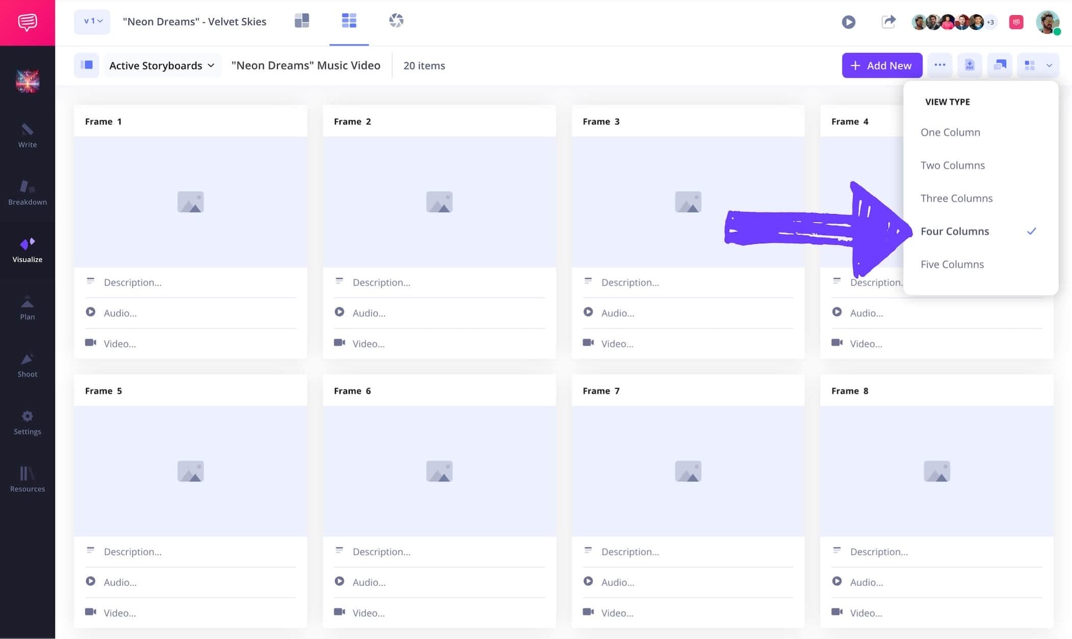The width and height of the screenshot is (1072, 639).
Task: Click the play preview icon top right
Action: (x=848, y=22)
